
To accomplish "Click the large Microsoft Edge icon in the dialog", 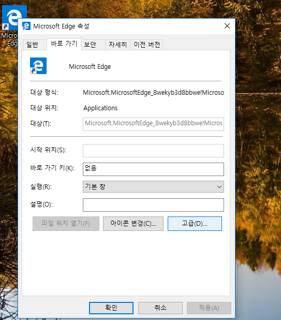I will coord(38,66).
